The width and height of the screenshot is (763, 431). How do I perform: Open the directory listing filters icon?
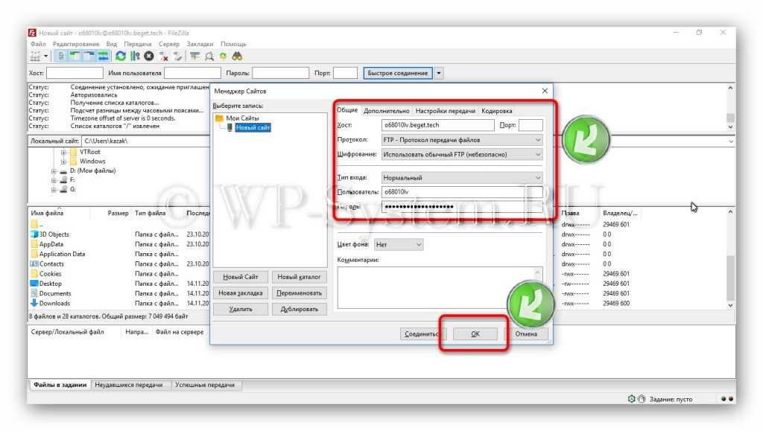click(194, 56)
